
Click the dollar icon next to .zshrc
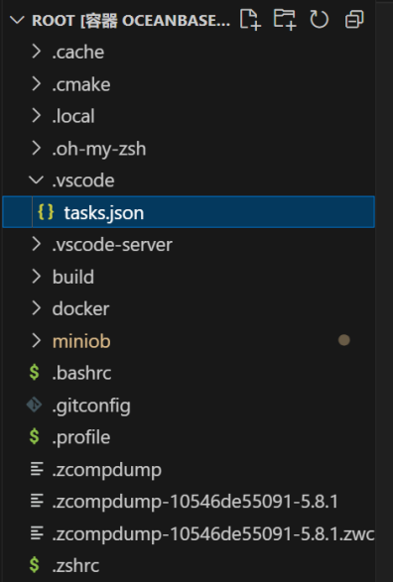[x=34, y=565]
